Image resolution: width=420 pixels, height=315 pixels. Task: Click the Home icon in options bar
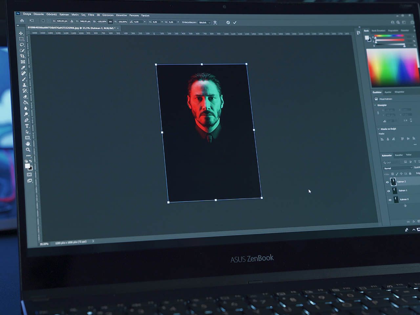pos(22,21)
